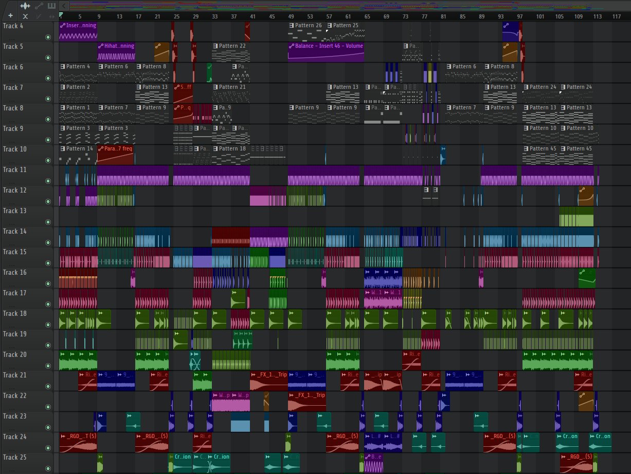Screen dimensions: 631x474
Task: Click the crossed-lines icon beneath the waveform icon
Action: point(25,16)
